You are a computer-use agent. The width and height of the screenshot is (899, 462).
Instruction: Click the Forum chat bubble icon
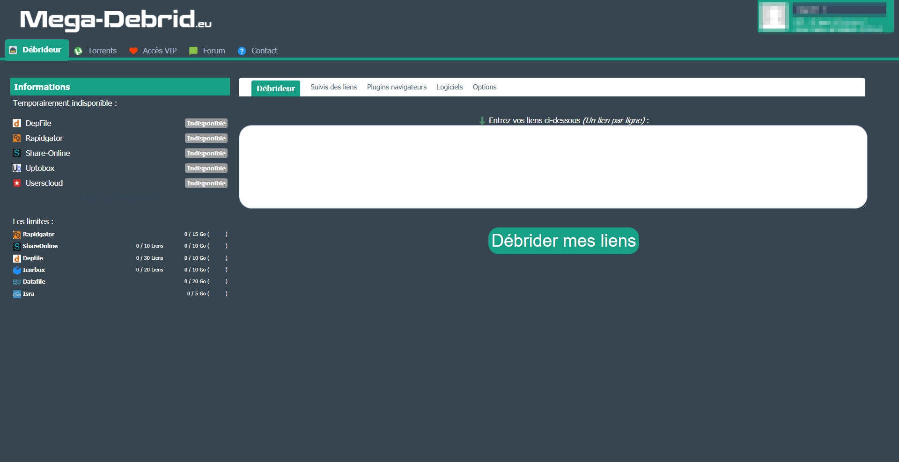click(193, 51)
